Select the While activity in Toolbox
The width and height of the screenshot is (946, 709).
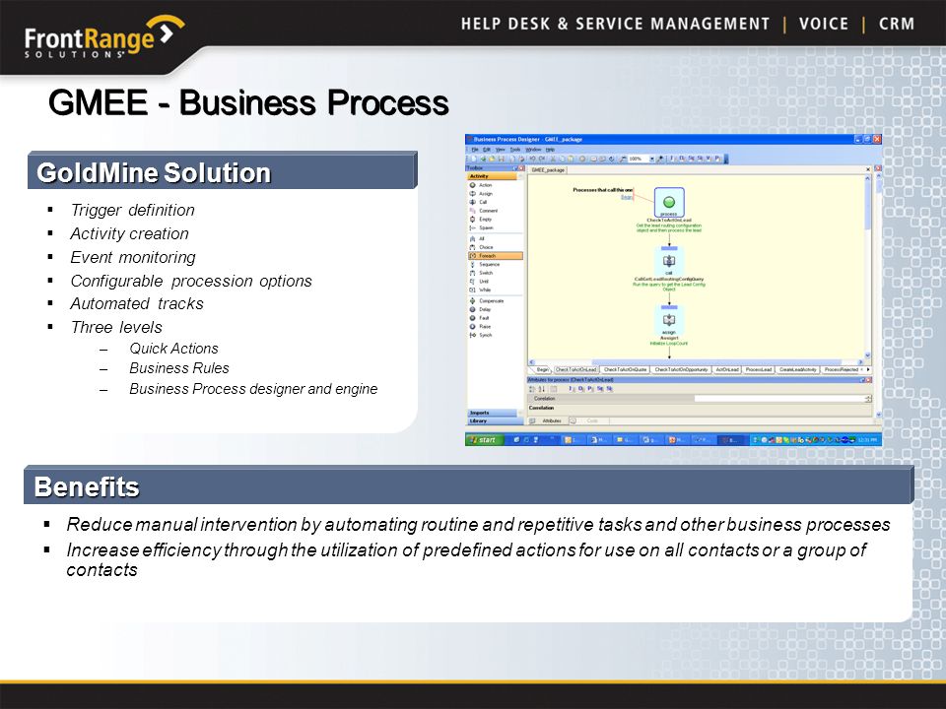(481, 290)
